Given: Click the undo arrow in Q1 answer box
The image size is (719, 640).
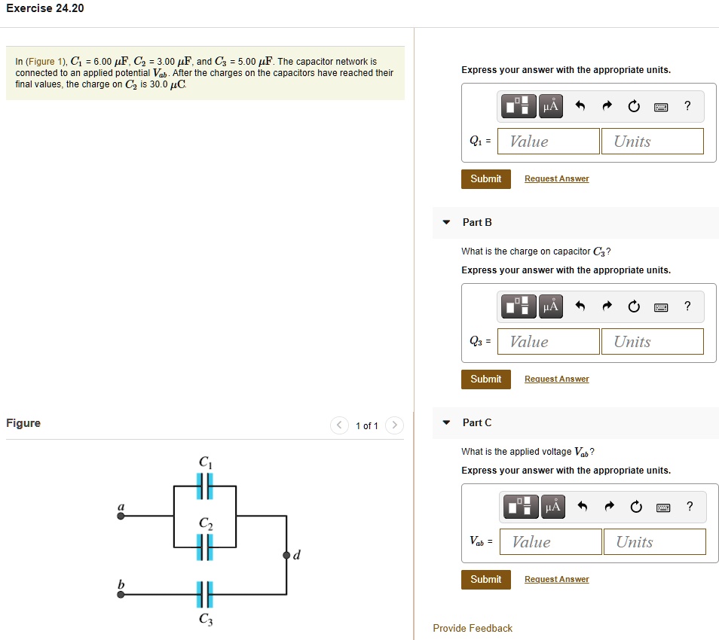Looking at the screenshot, I should 580,106.
